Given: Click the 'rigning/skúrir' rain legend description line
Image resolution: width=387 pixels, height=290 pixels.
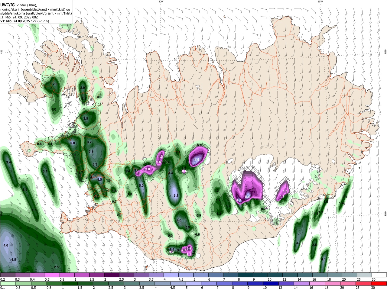Looking at the screenshot, I should (35, 9).
